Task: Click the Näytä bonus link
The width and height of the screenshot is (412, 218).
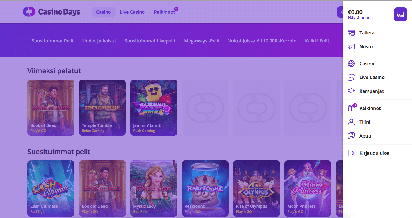Action: click(x=360, y=18)
